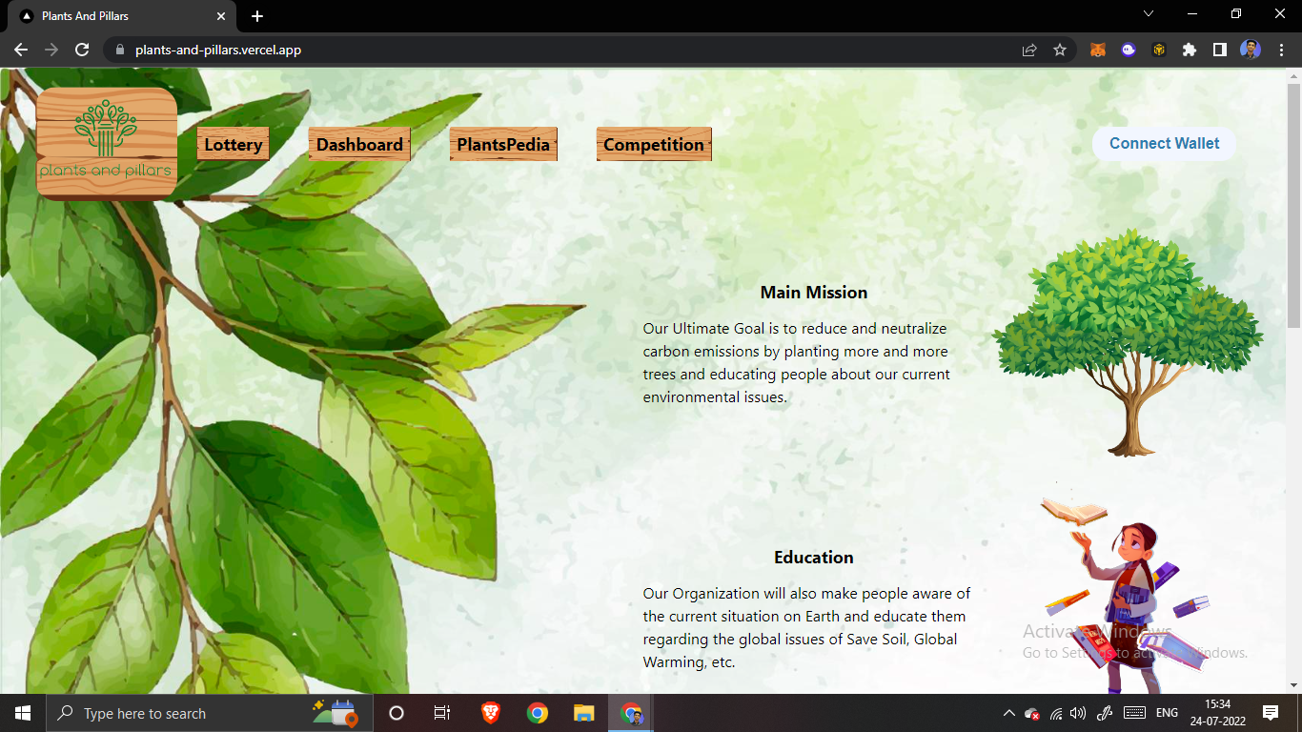Share this page via the share icon
This screenshot has width=1302, height=732.
(x=1029, y=49)
